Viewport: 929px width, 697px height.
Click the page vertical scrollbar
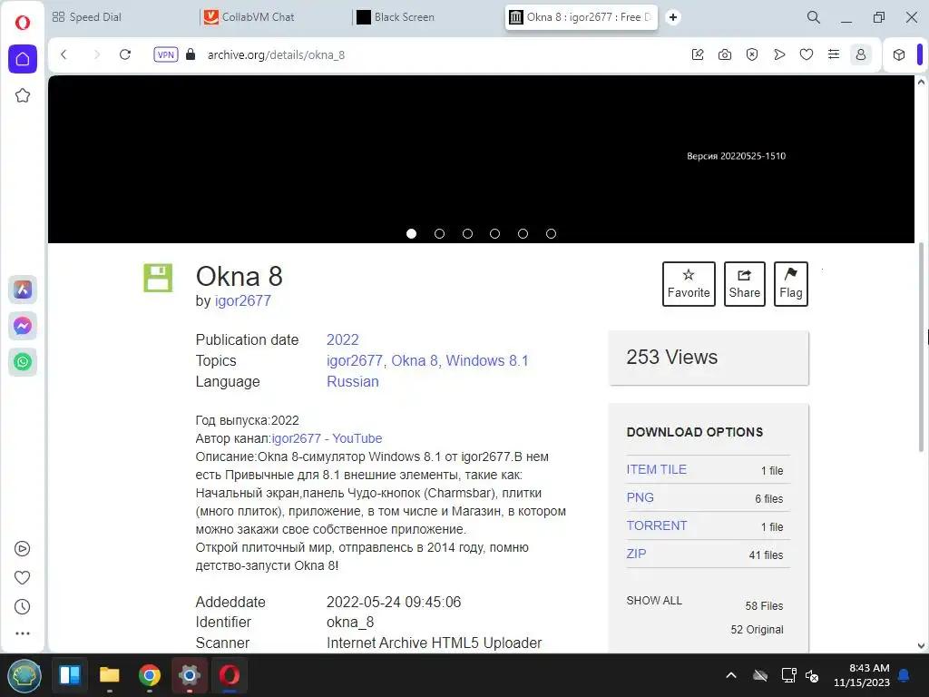click(922, 348)
